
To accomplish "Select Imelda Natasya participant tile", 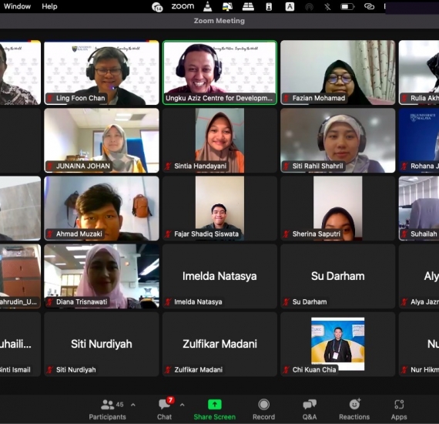I will point(219,276).
